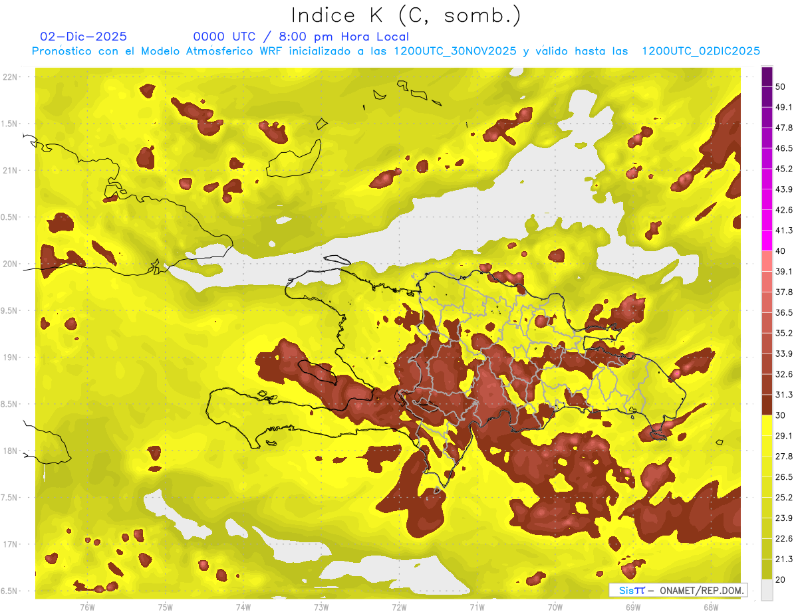798x616 pixels.
Task: Click the "25.2" color bar value
Action: (783, 498)
